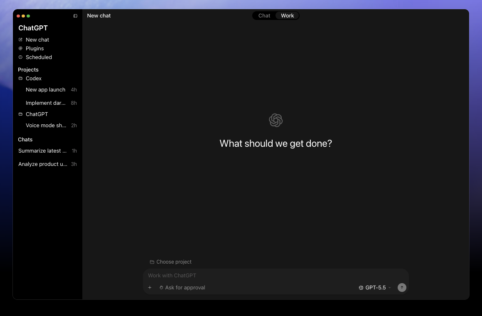Open the GPT-5.5 model dropdown
The width and height of the screenshot is (482, 316).
click(x=375, y=288)
